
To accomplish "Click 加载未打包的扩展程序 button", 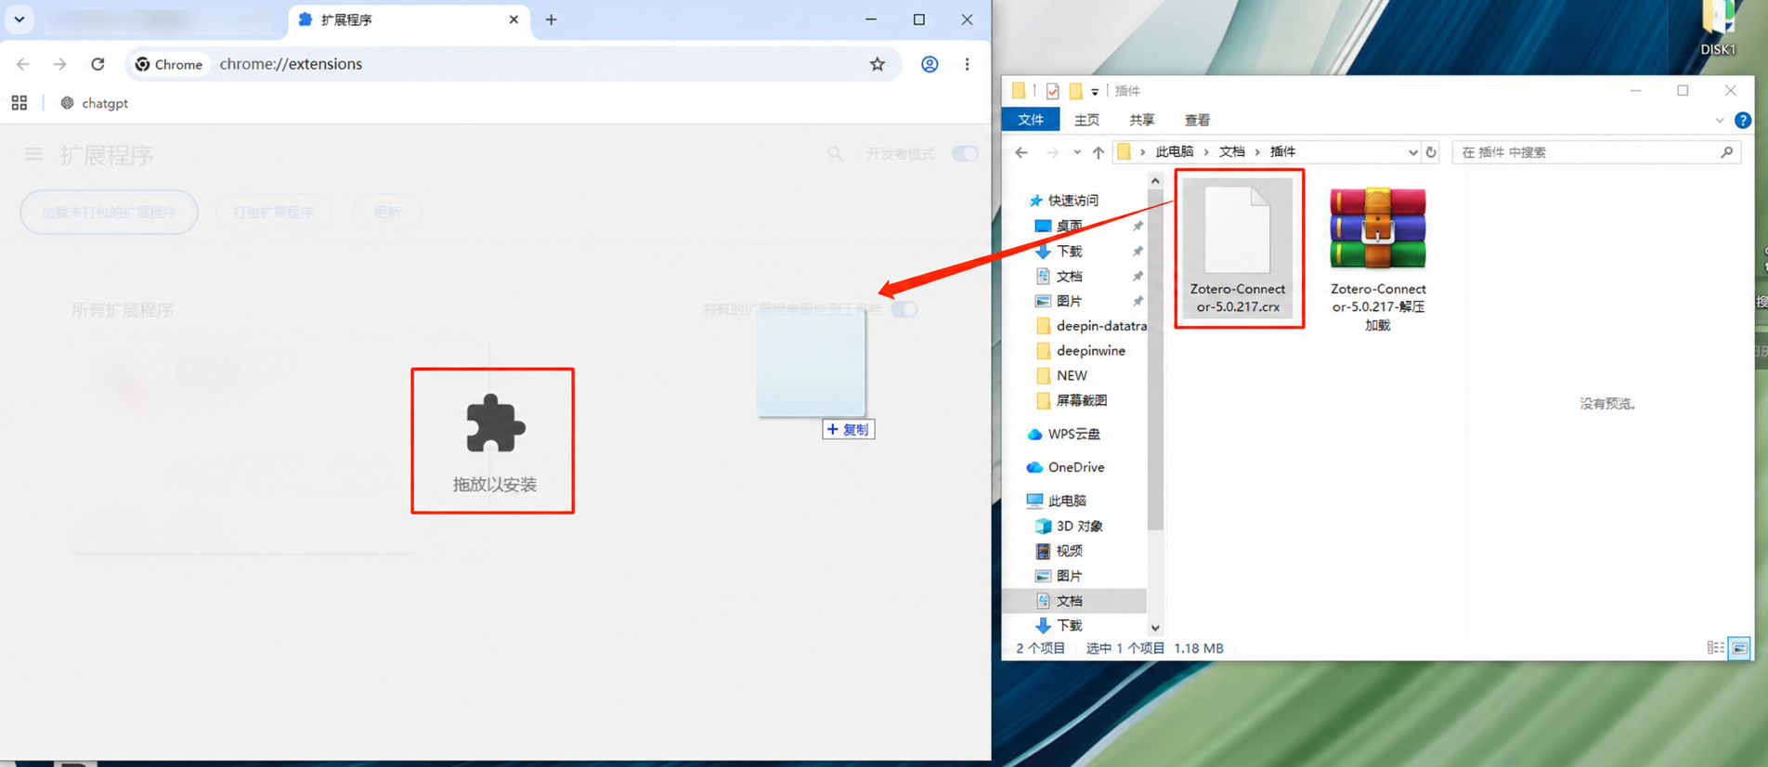I will [x=109, y=213].
